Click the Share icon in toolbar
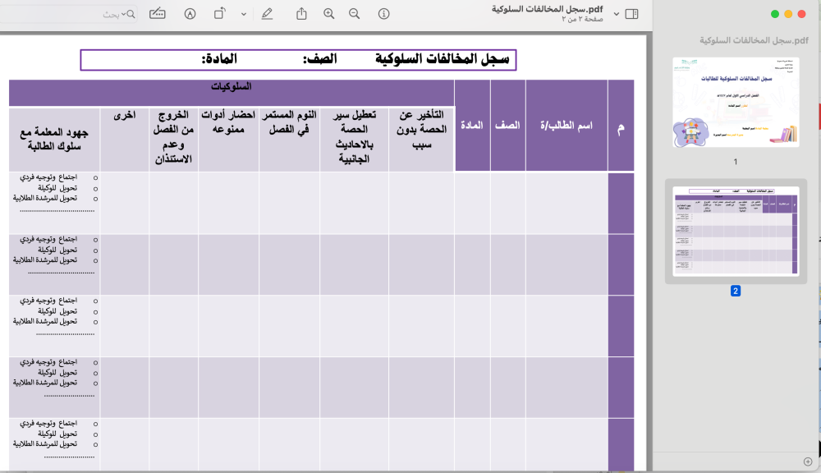Image resolution: width=821 pixels, height=473 pixels. pos(301,14)
